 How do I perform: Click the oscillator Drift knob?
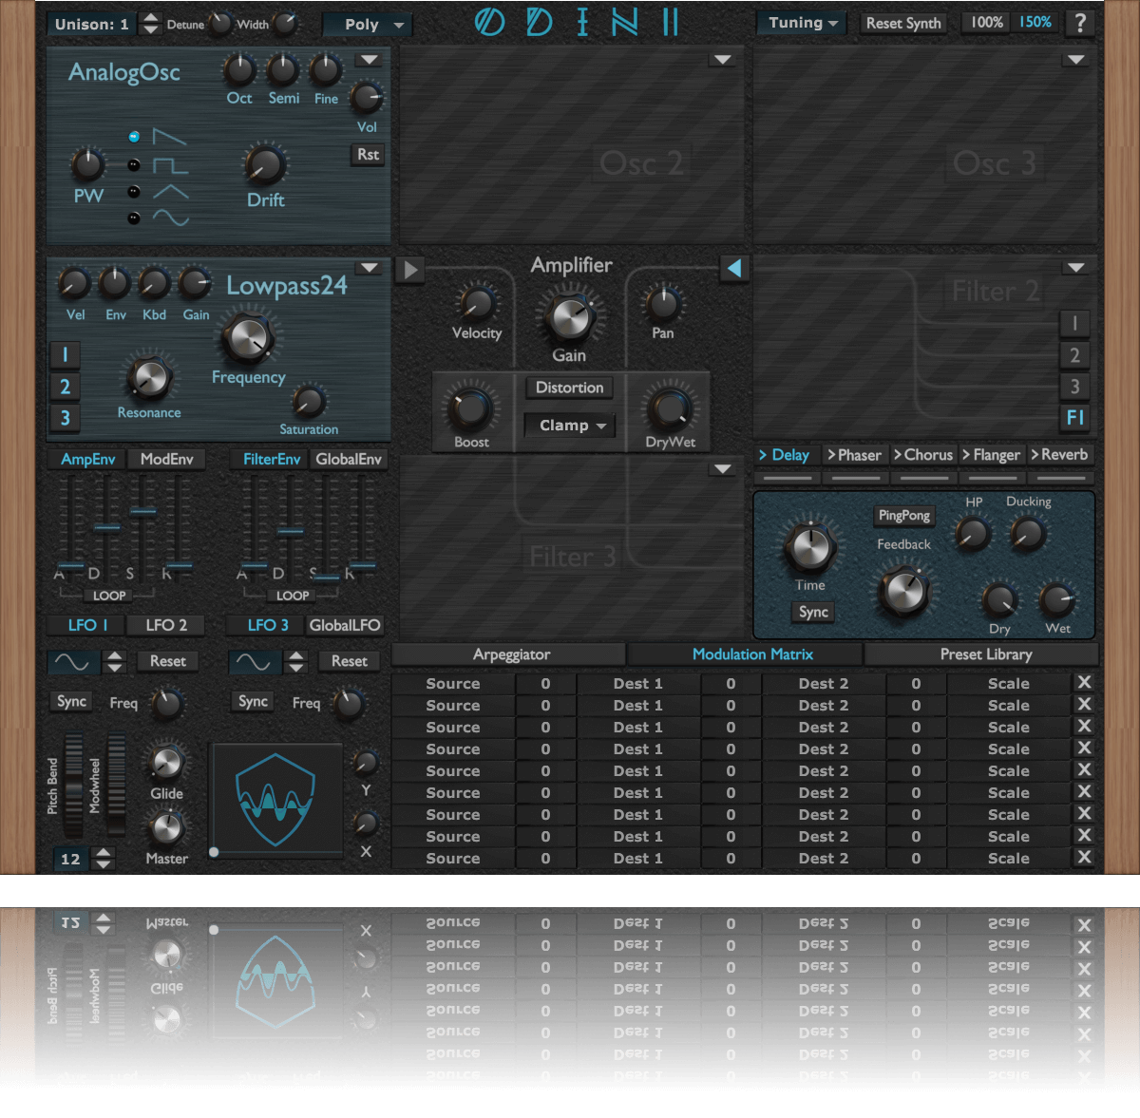pyautogui.click(x=264, y=165)
